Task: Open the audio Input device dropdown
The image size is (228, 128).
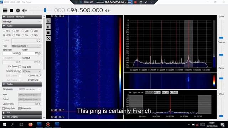Action: pyautogui.click(x=30, y=95)
